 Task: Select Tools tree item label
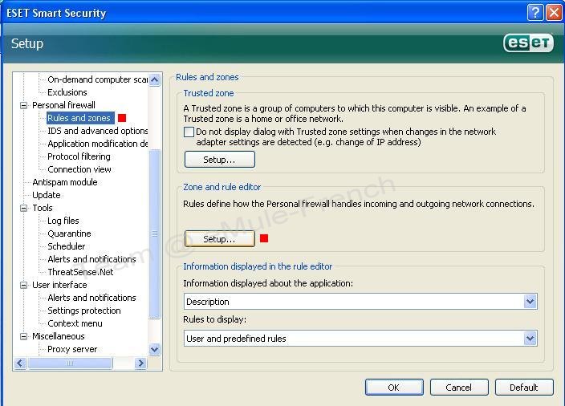click(x=43, y=208)
